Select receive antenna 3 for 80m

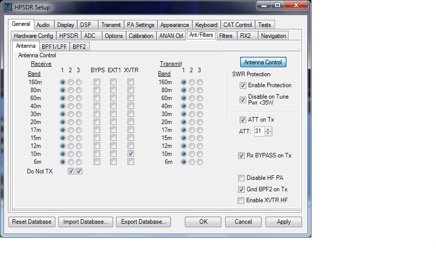[x=79, y=90]
